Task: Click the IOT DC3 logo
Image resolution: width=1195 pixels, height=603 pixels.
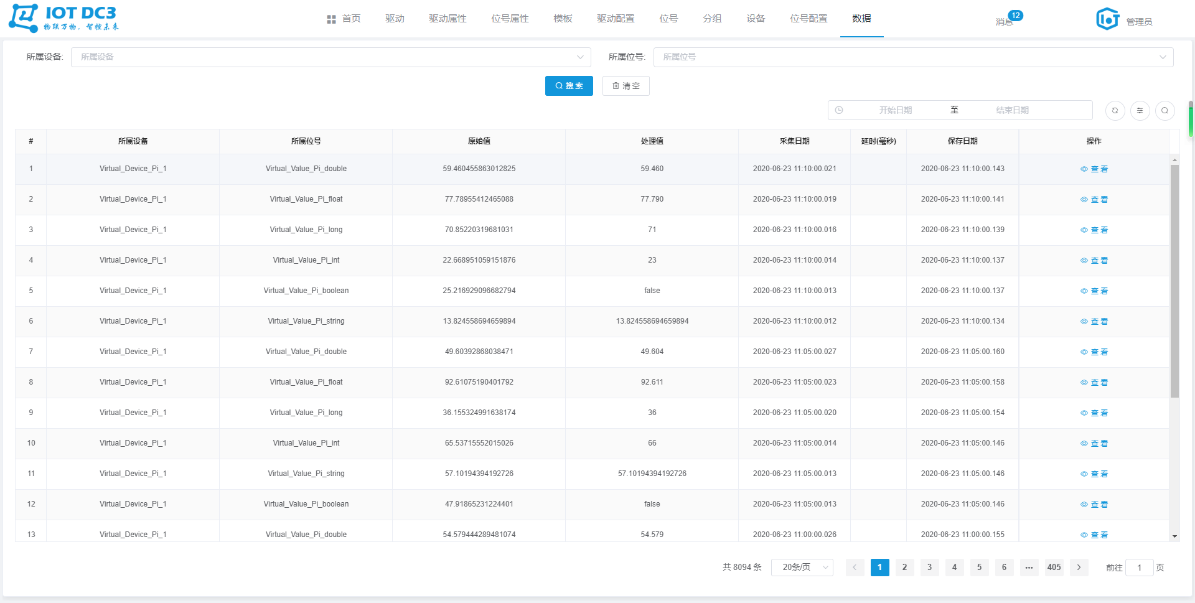Action: click(63, 18)
